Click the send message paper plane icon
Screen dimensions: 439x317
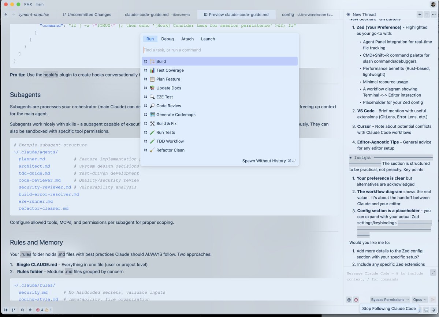point(433,299)
